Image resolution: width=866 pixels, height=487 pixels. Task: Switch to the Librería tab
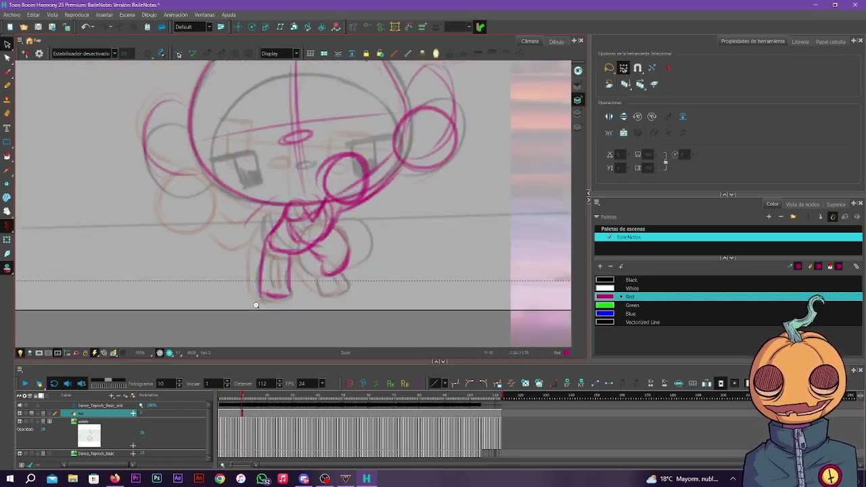click(800, 41)
